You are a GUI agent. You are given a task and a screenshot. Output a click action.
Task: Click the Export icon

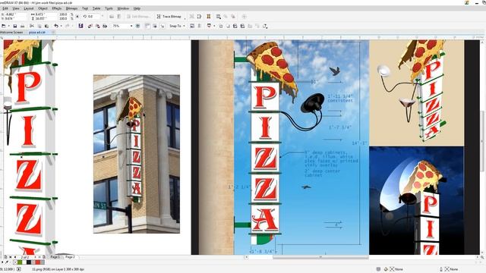click(x=97, y=26)
